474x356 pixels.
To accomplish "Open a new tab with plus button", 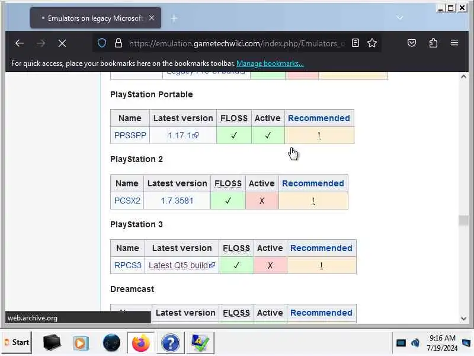I will (x=174, y=18).
